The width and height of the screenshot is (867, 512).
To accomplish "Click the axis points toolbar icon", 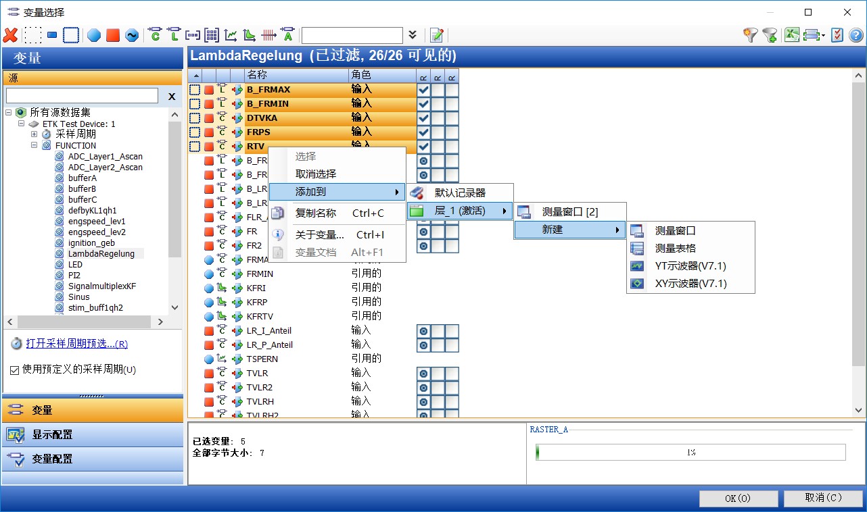I will pyautogui.click(x=268, y=34).
